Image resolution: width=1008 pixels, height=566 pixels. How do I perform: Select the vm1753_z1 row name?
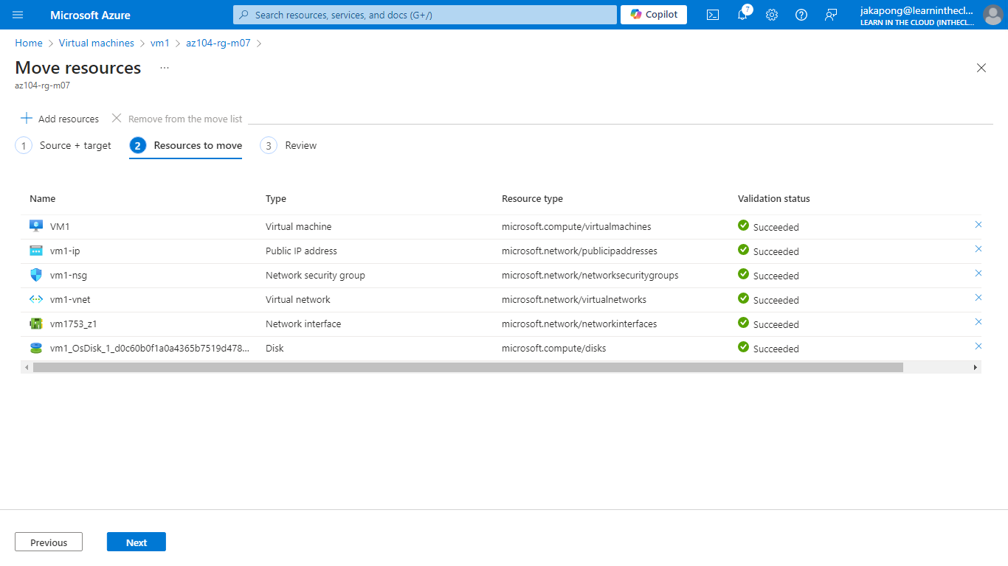click(x=74, y=324)
